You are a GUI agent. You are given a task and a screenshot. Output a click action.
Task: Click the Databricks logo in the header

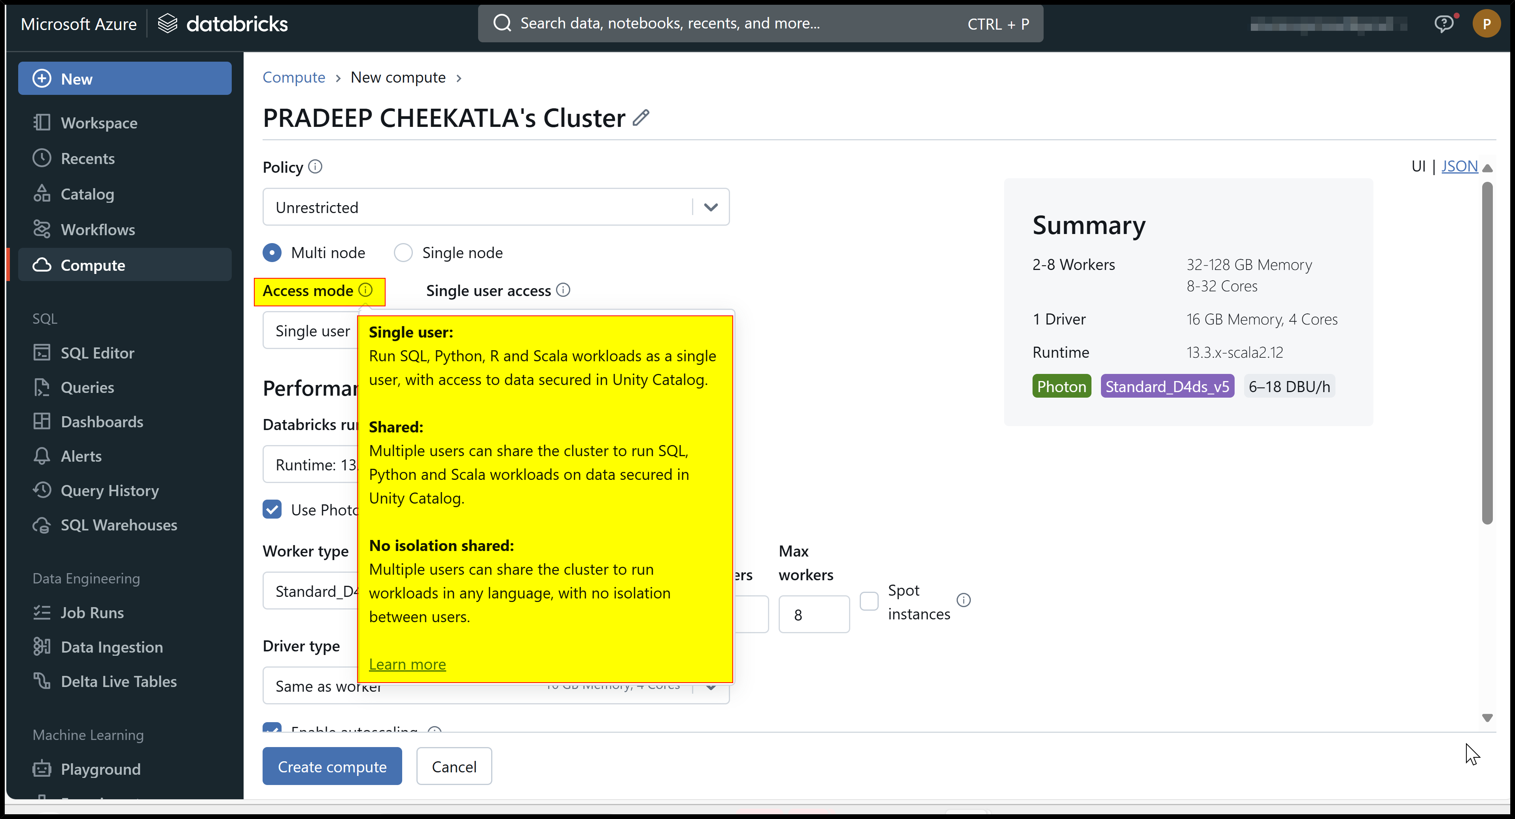223,23
